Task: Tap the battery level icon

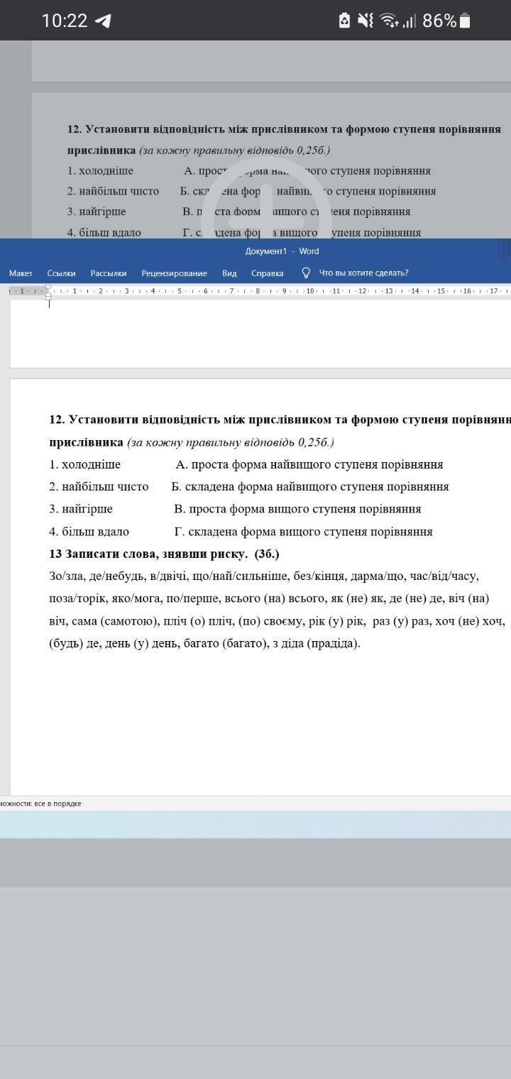Action: click(x=465, y=21)
